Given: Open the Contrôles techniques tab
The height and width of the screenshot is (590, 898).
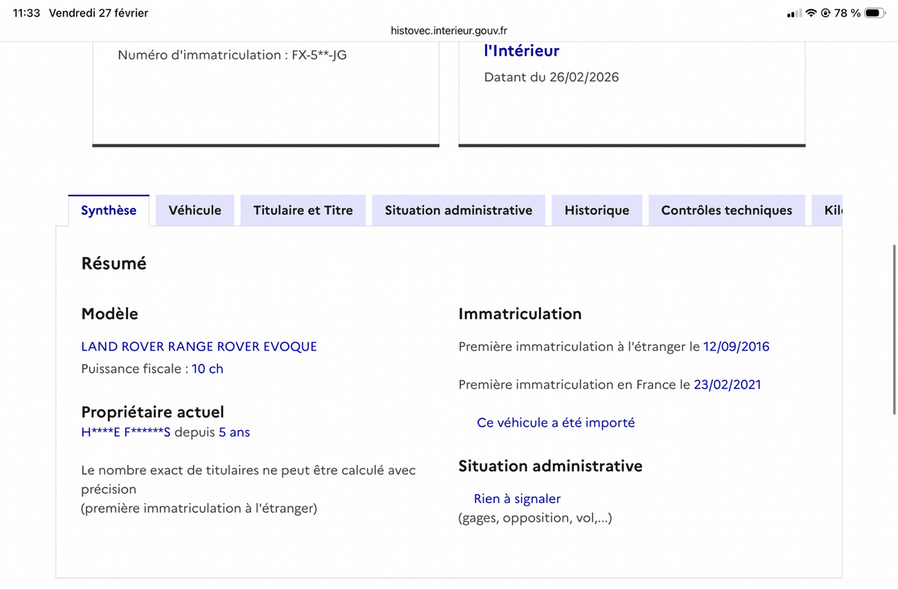Looking at the screenshot, I should [x=726, y=210].
